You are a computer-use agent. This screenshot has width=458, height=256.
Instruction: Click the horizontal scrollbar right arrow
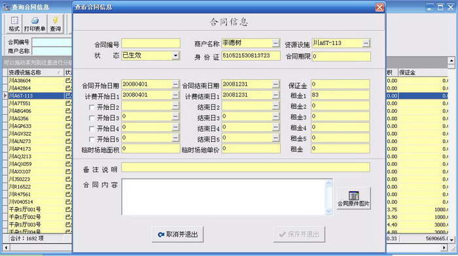click(x=444, y=248)
